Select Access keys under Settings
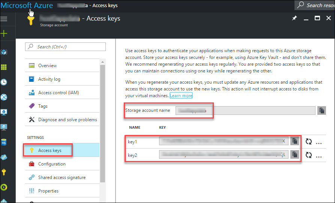The width and height of the screenshot is (335, 203). pos(62,150)
